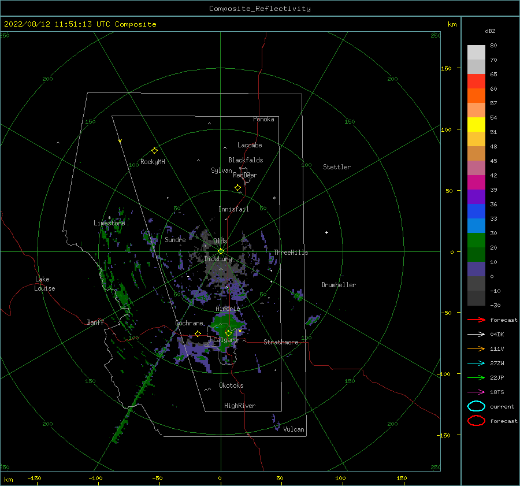The image size is (520, 486).
Task: Click the dBZ heading above the color scale
Action: (x=490, y=31)
